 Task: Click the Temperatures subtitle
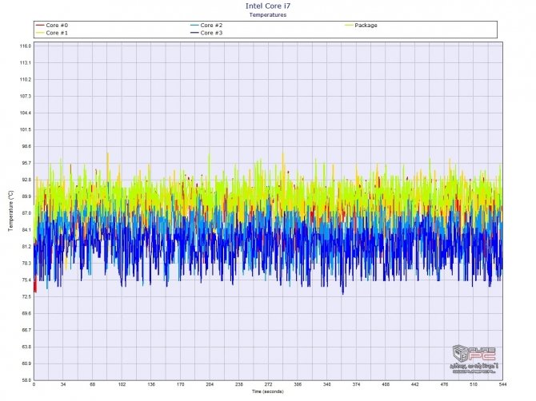(268, 15)
